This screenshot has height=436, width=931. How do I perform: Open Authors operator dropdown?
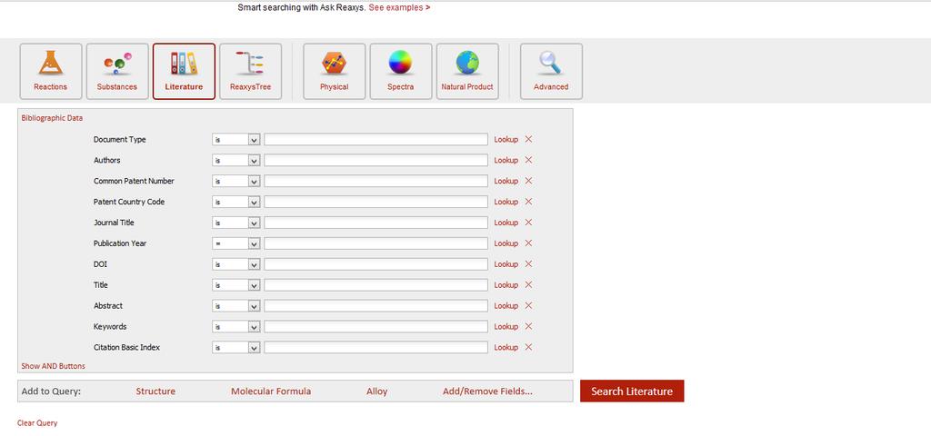pyautogui.click(x=235, y=160)
